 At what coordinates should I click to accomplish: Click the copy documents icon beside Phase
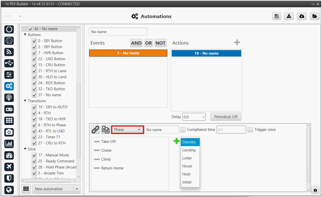coord(105,130)
